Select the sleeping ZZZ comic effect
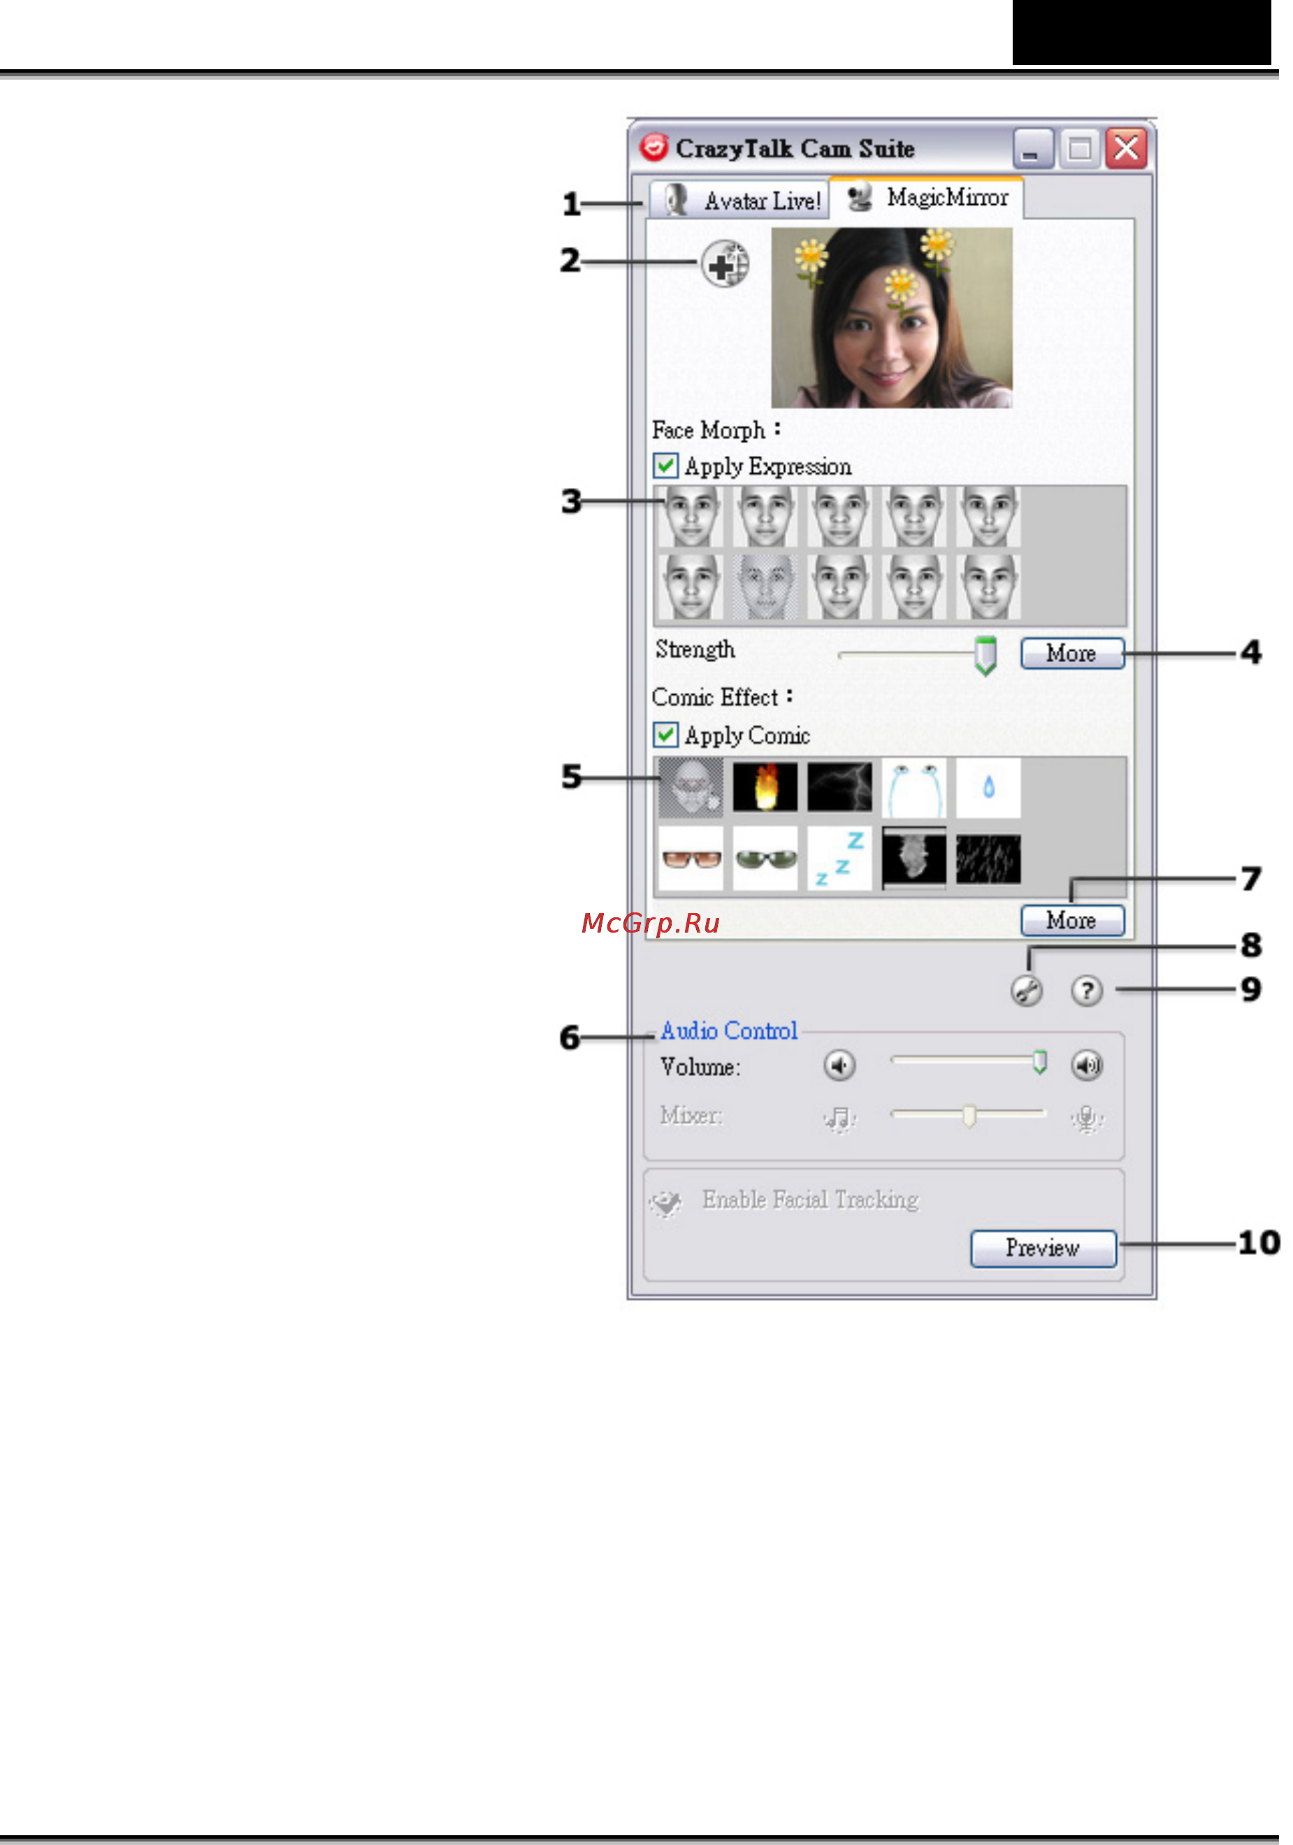1293x1845 pixels. (x=839, y=859)
